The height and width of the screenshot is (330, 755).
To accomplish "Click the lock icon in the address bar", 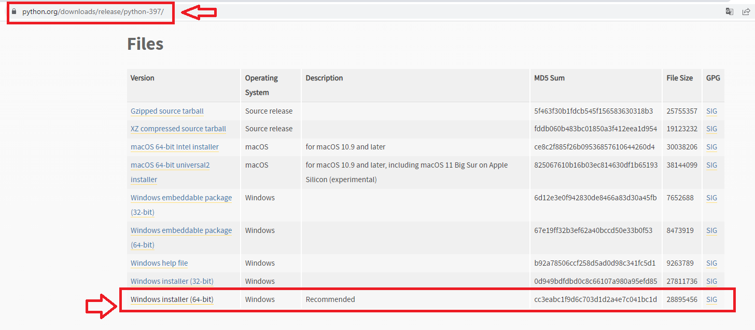I will 14,11.
